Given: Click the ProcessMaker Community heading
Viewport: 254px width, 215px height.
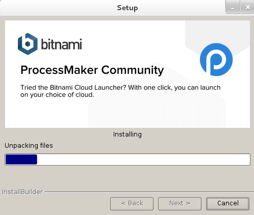Looking at the screenshot, I should [92, 70].
